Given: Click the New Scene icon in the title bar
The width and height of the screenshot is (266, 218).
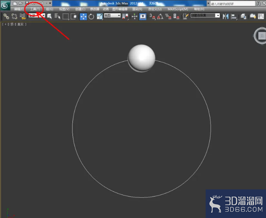Looking at the screenshot, I should pos(15,3).
